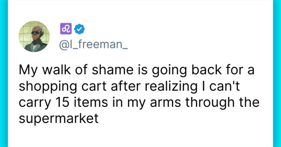Open the cartoon profile avatar
281x147 pixels.
(x=34, y=36)
